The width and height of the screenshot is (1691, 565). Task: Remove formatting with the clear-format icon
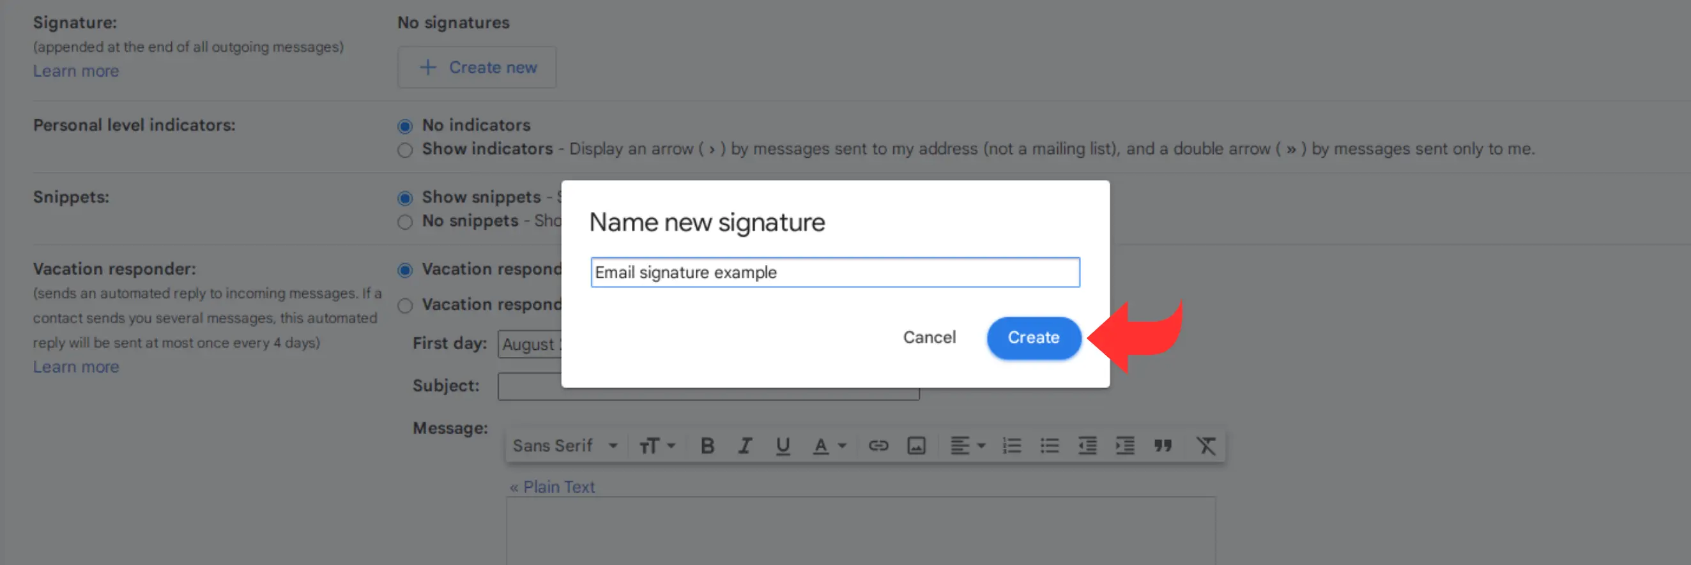coord(1205,446)
